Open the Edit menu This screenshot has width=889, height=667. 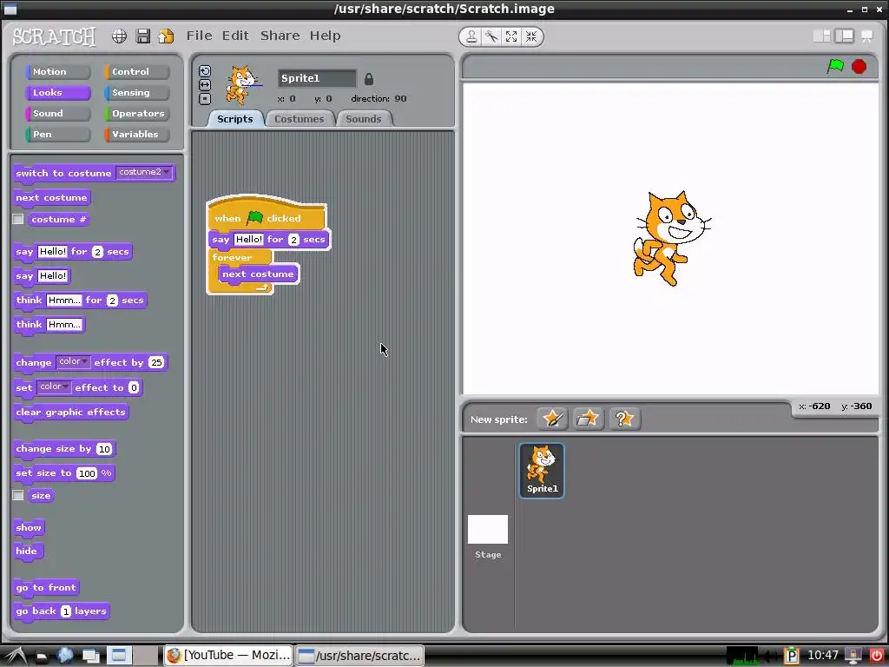point(235,36)
